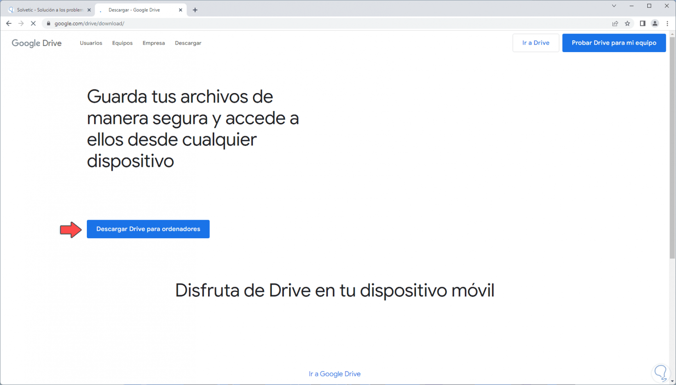Screen dimensions: 676x385
Task: Click Descargar Drive para ordenadores button
Action: (148, 229)
